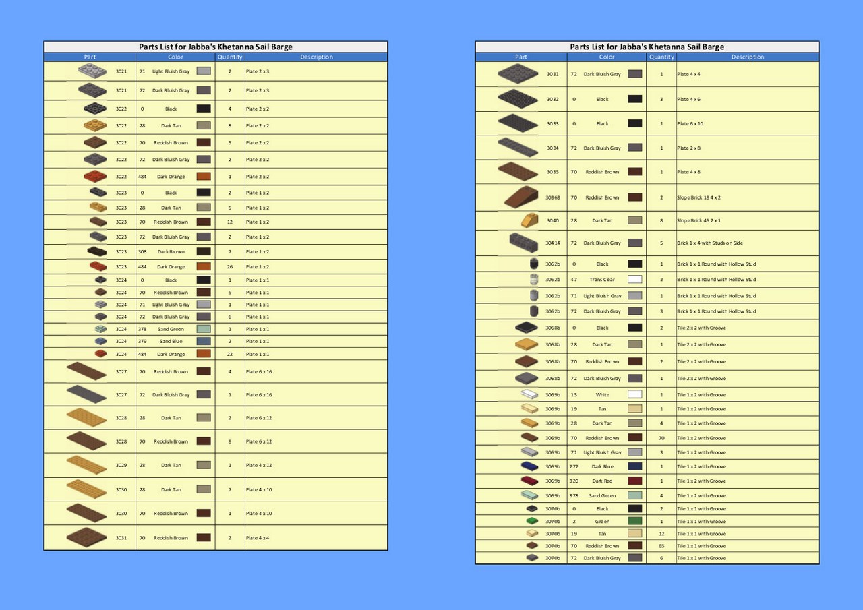Select the Plate 6 x 10 part image
Viewport: 863px width, 610px height.
click(518, 123)
